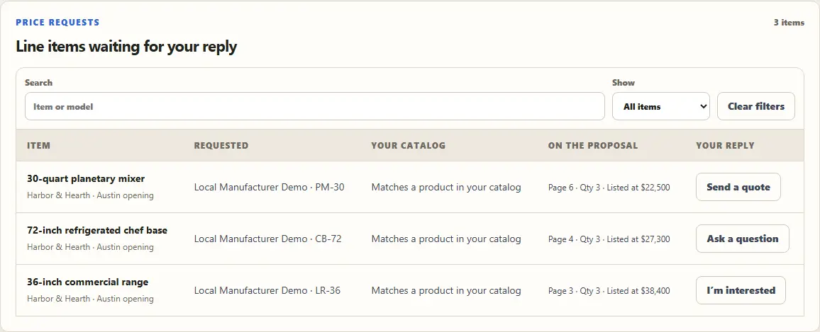Send a quote for planetary mixer
This screenshot has height=332, width=820.
(x=738, y=187)
